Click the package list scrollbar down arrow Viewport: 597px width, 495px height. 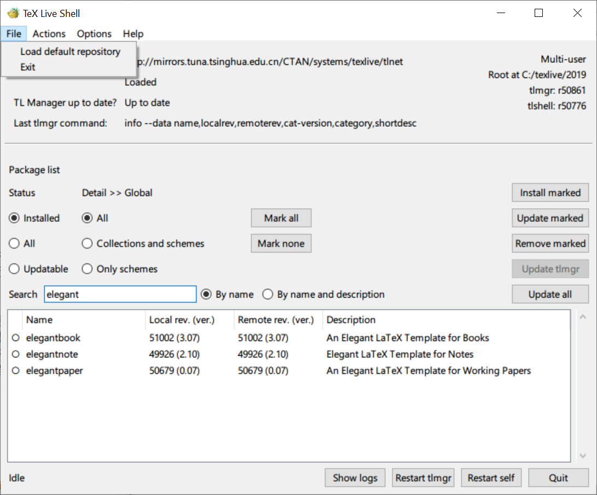[582, 455]
